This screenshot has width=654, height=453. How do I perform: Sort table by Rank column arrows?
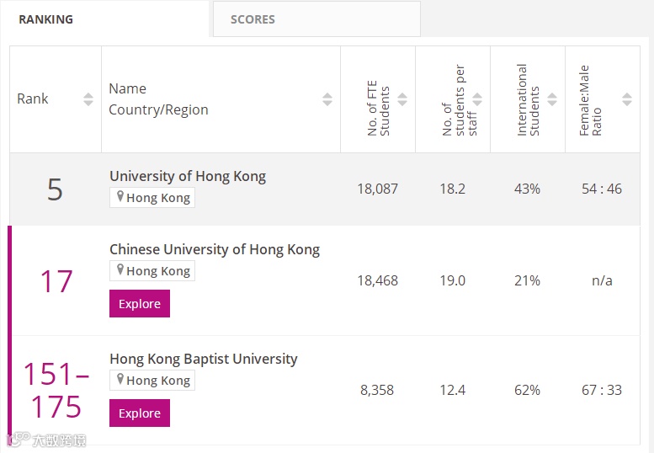88,99
